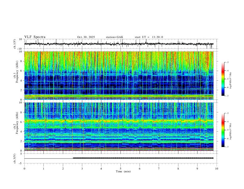Click the yellow 6 kHz band in the ch.2 spectrogram
The image size is (244, 189).
click(119, 121)
